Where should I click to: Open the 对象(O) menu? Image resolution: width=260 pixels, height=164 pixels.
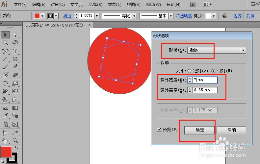(x=58, y=5)
